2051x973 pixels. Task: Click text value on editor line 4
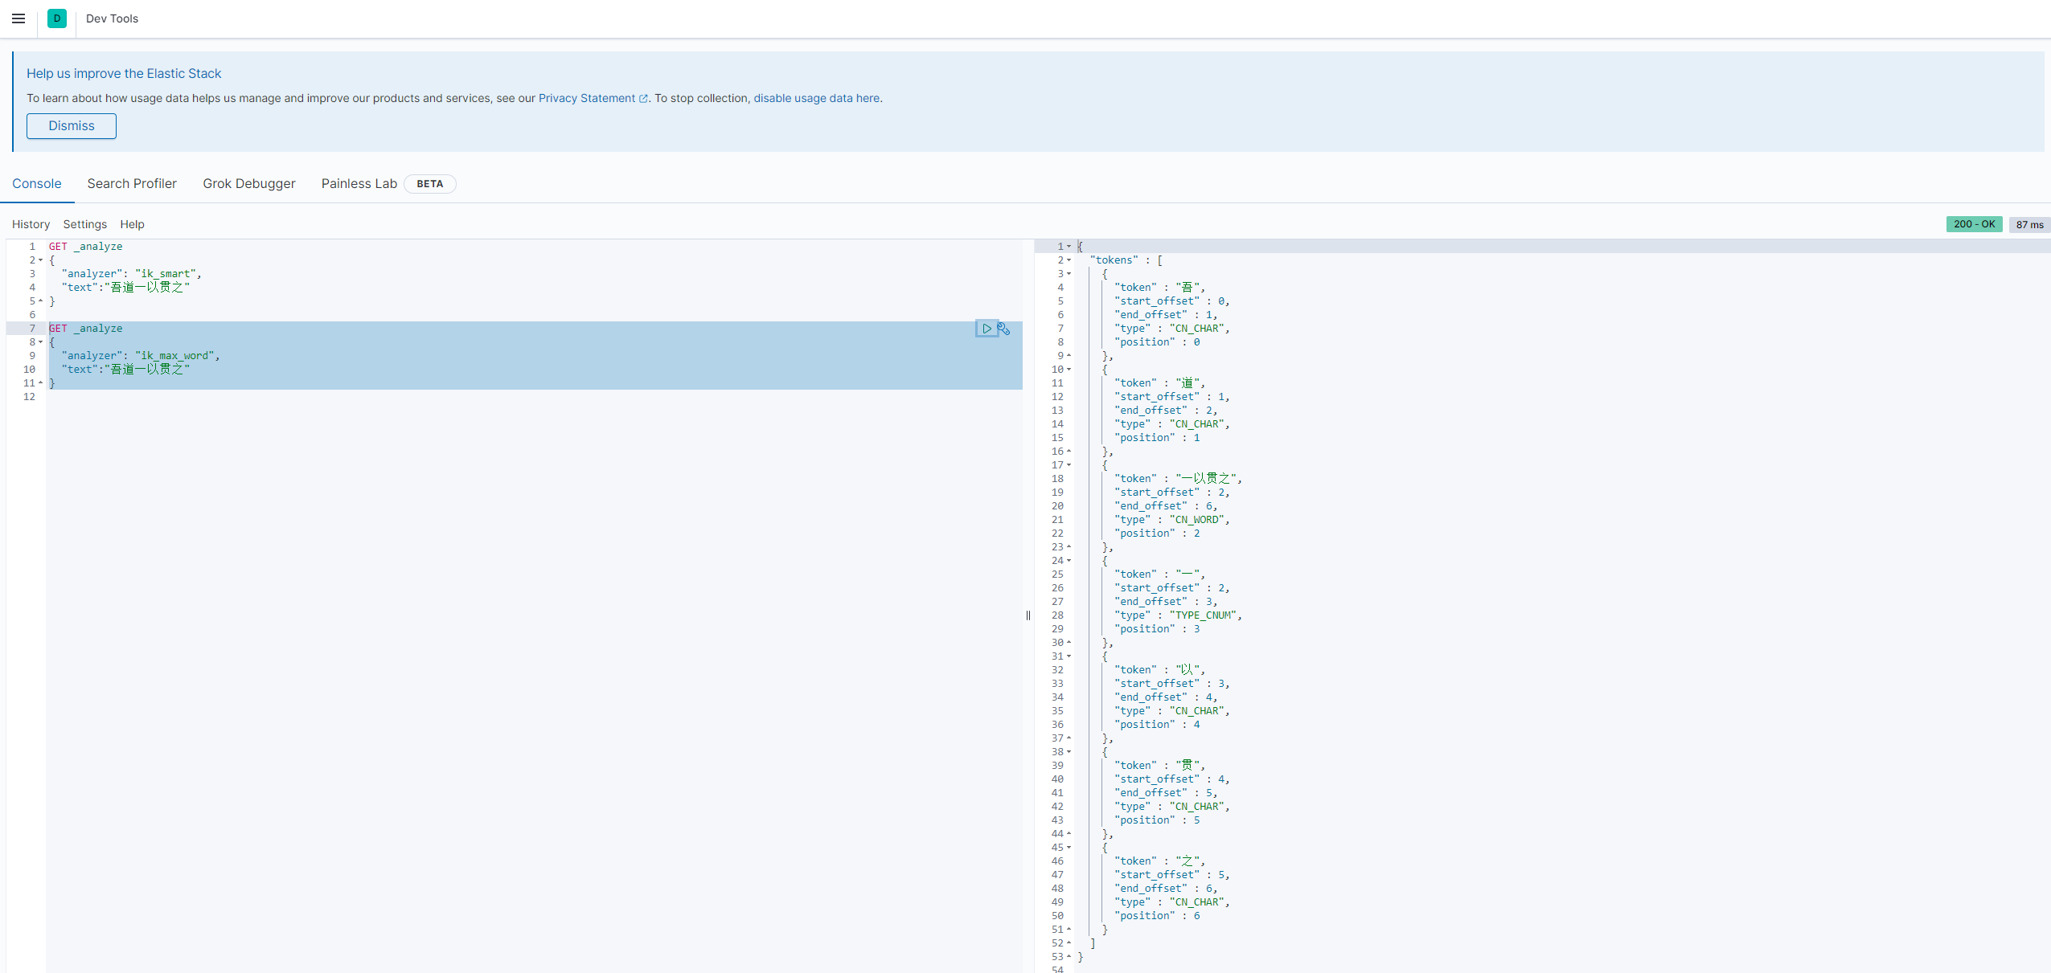click(147, 288)
